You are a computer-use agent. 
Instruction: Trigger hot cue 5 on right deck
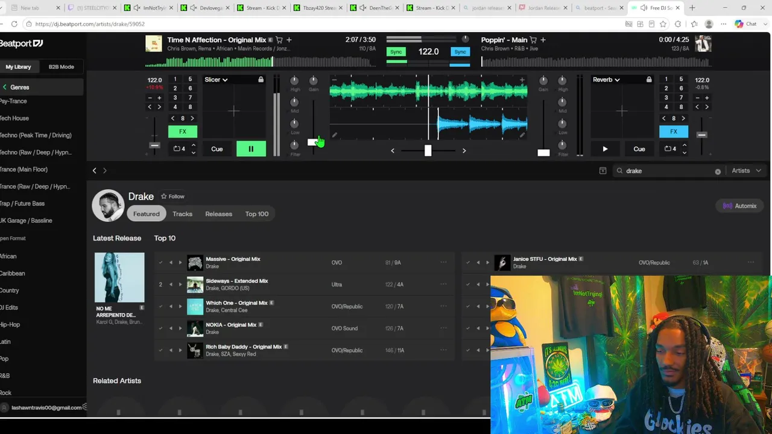pyautogui.click(x=681, y=80)
